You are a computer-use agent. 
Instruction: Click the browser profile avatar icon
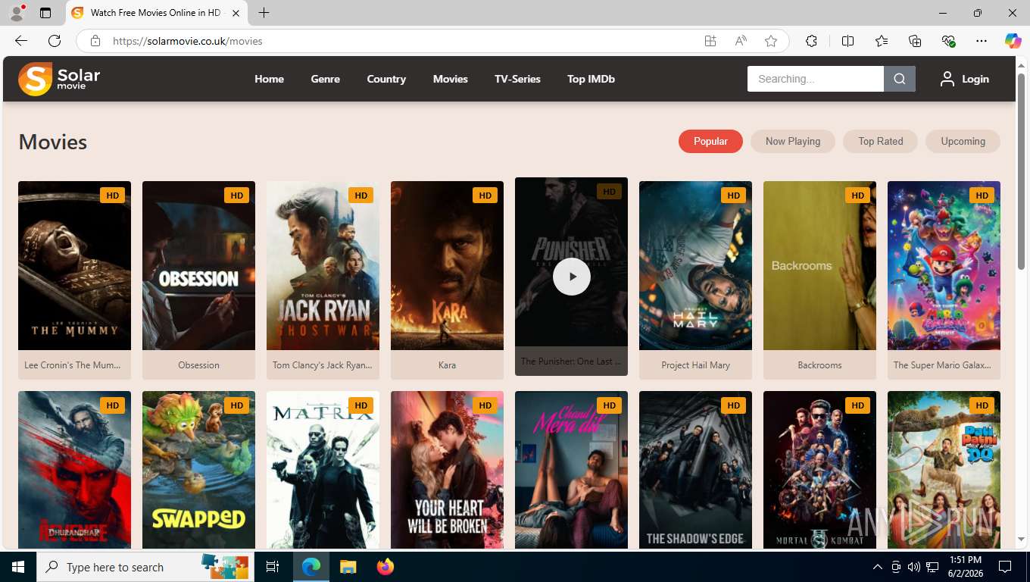17,13
